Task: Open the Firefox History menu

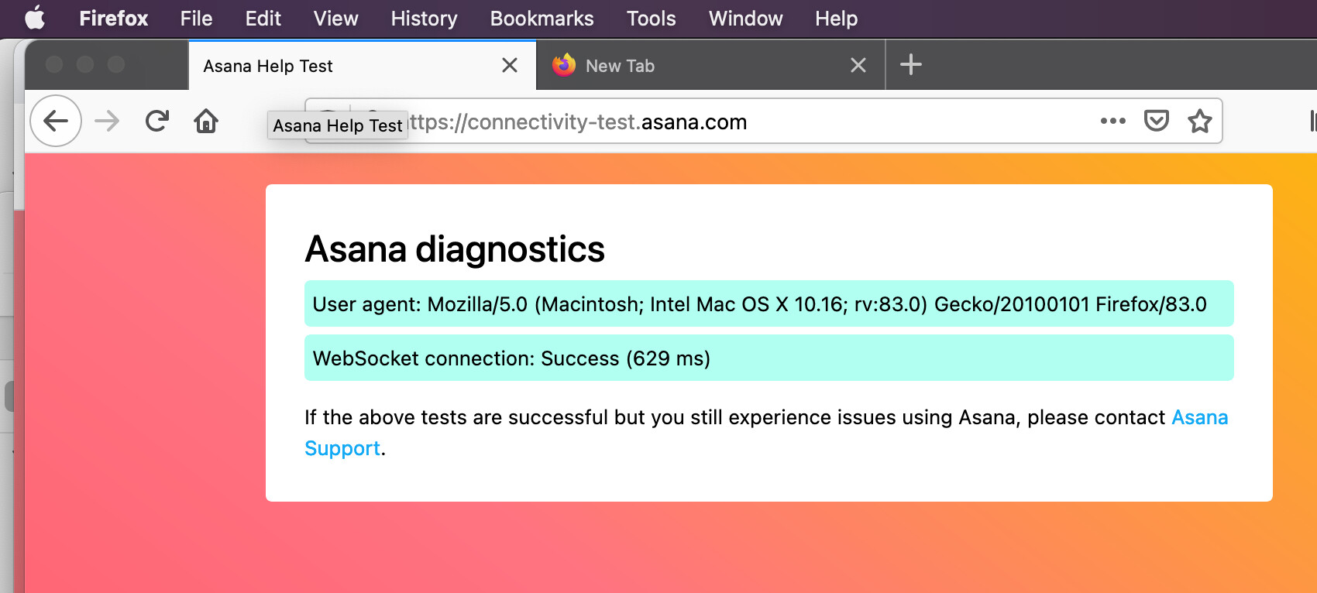Action: pyautogui.click(x=424, y=19)
